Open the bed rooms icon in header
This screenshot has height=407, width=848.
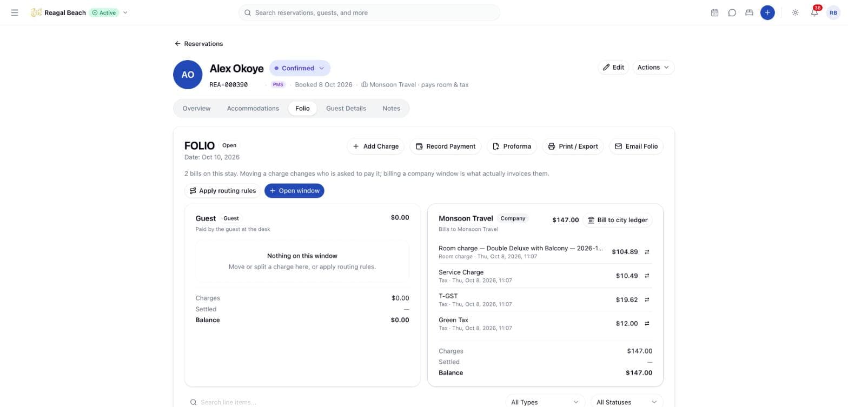749,12
